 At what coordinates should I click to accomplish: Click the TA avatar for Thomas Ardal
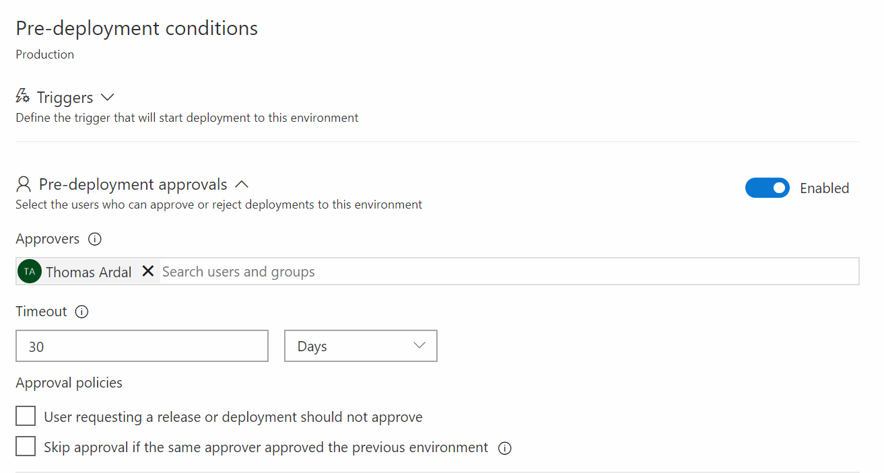(29, 271)
